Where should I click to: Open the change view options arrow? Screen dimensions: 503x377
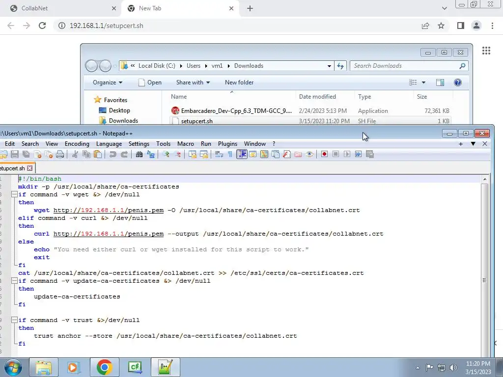coord(423,82)
